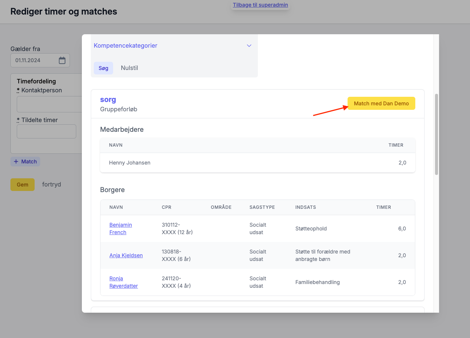Click the 6,0 timer value

coord(402,229)
